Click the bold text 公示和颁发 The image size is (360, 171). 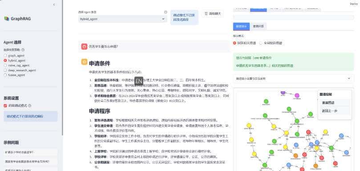(x=102, y=162)
